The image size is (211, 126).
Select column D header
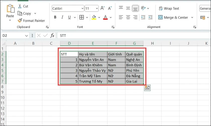click(69, 43)
